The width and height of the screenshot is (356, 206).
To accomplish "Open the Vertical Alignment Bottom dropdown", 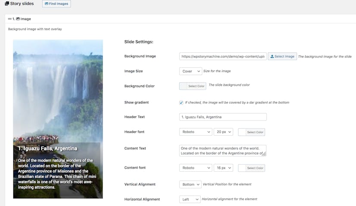I will [190, 185].
